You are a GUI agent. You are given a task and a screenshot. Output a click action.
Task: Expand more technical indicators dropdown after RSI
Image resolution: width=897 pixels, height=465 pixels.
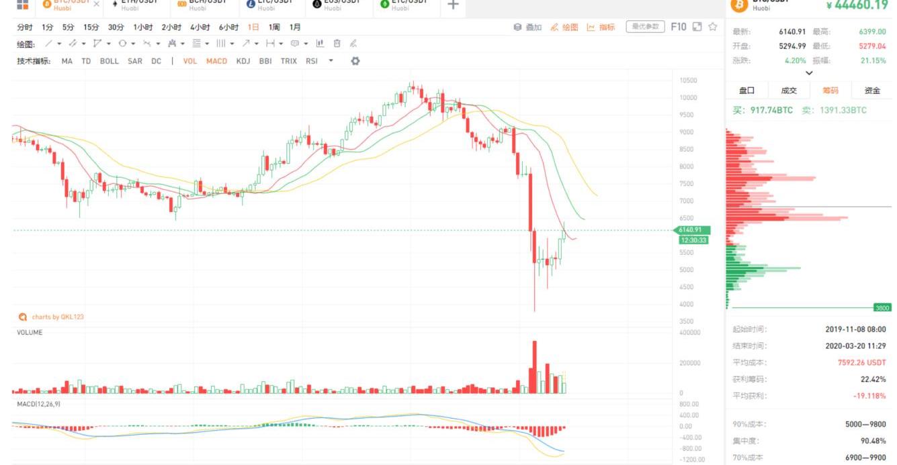[331, 61]
